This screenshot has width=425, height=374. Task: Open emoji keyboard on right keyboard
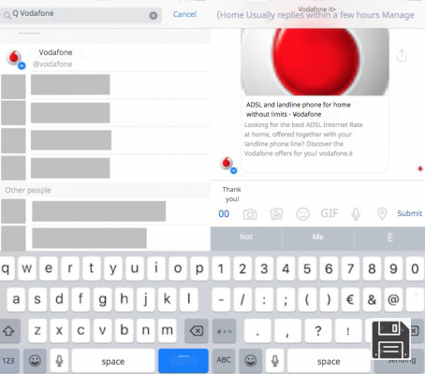pyautogui.click(x=250, y=360)
